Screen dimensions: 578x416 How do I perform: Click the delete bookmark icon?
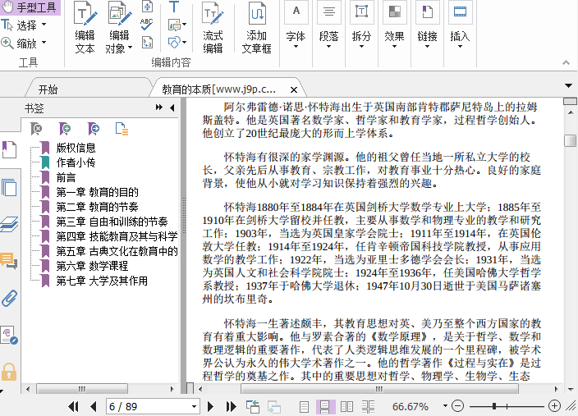pos(36,129)
